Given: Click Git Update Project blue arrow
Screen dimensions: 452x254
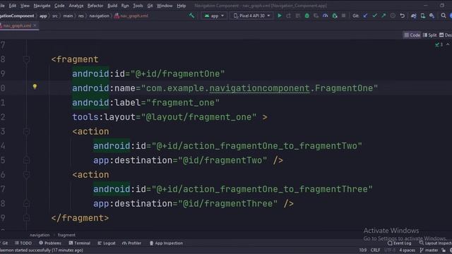Looking at the screenshot, I should pos(365,16).
